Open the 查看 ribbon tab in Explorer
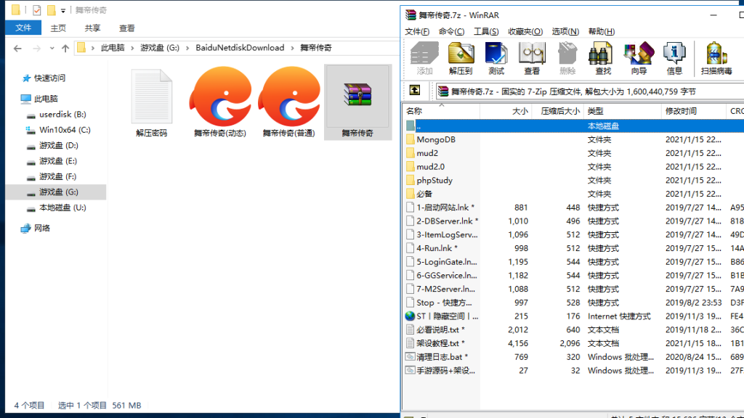 coord(126,28)
